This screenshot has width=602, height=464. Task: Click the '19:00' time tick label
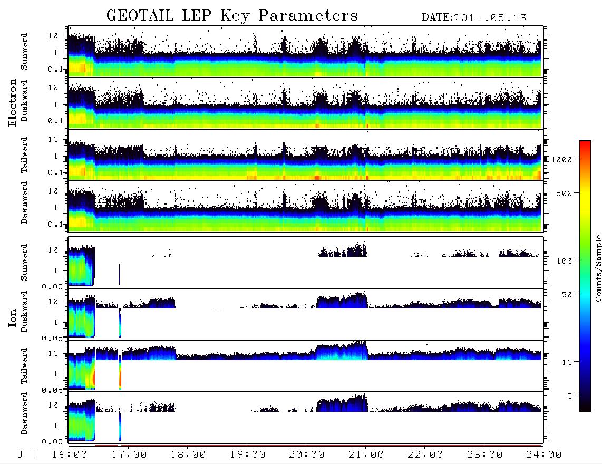[248, 455]
